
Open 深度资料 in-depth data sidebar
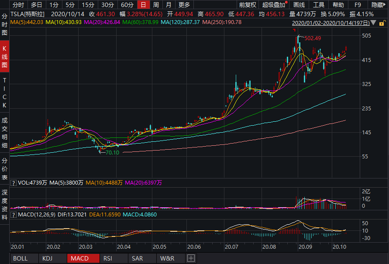click(4, 205)
